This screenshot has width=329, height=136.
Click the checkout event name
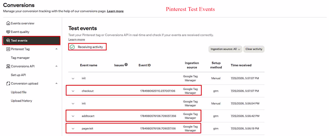88,91
